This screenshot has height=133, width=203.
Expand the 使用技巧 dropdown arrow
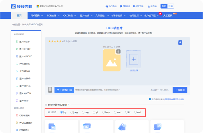click(141, 15)
